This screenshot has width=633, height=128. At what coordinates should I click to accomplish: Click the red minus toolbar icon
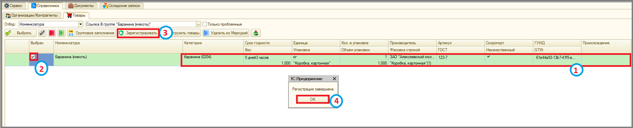pos(52,33)
